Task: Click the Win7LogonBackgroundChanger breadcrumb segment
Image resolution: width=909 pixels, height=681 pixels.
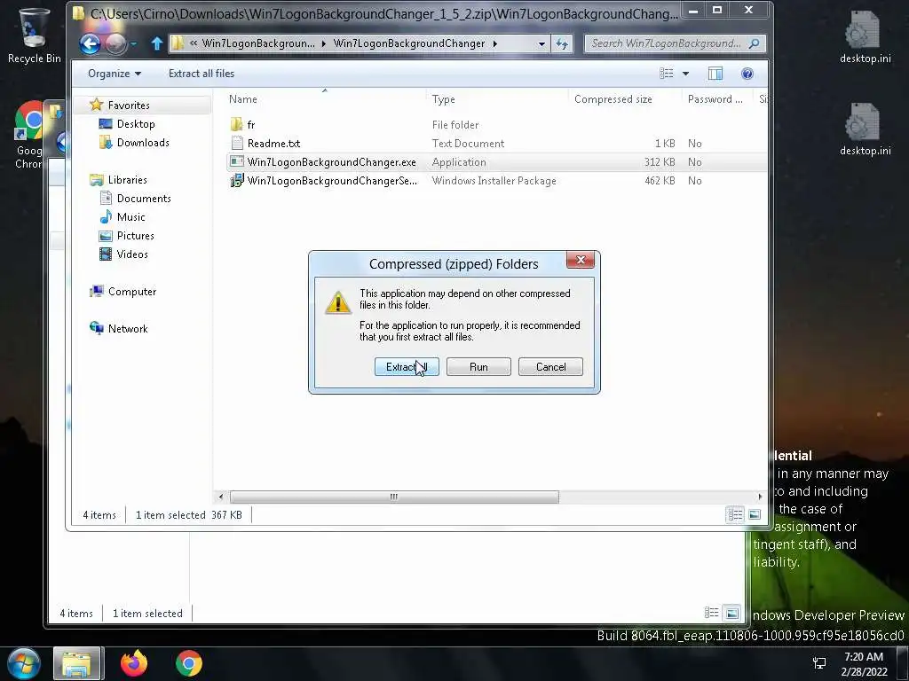Action: [x=408, y=43]
